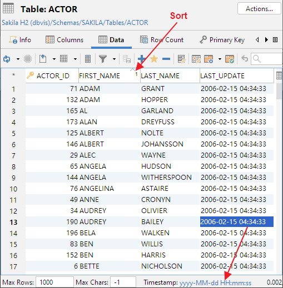Open the form editor pencil icon
The height and width of the screenshot is (288, 283).
pyautogui.click(x=181, y=59)
